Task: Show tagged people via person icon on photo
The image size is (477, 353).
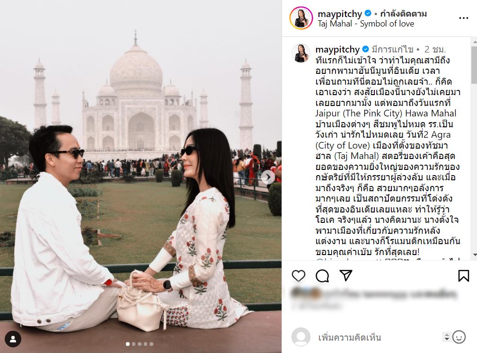Action: [13, 339]
